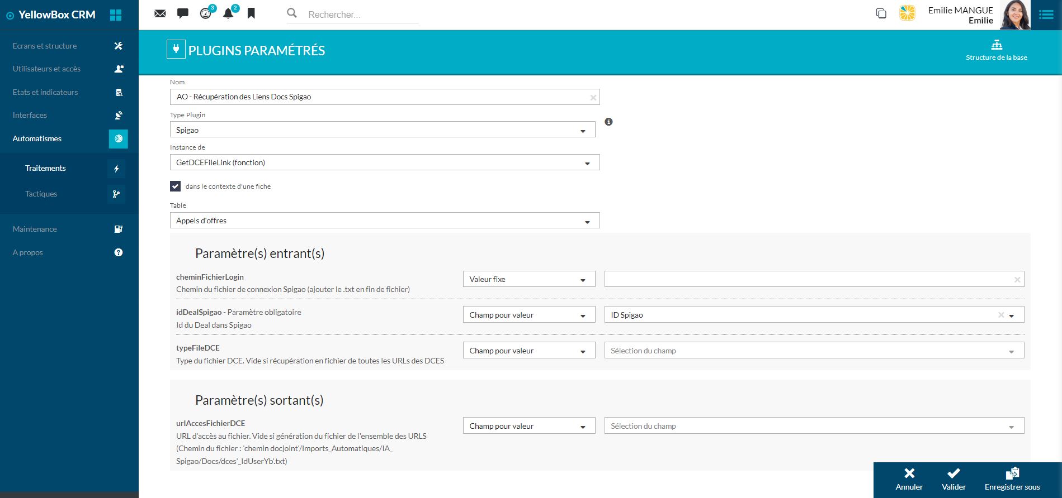The image size is (1062, 498).
Task: Click the timer icon with badge 3
Action: pyautogui.click(x=206, y=13)
